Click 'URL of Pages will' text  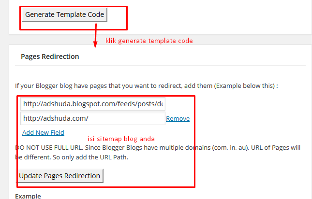[276, 148]
